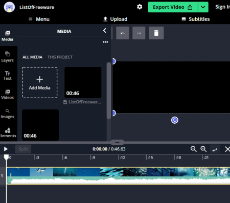The image size is (230, 203).
Task: Switch to the ALL MEDIA tab
Action: [32, 57]
